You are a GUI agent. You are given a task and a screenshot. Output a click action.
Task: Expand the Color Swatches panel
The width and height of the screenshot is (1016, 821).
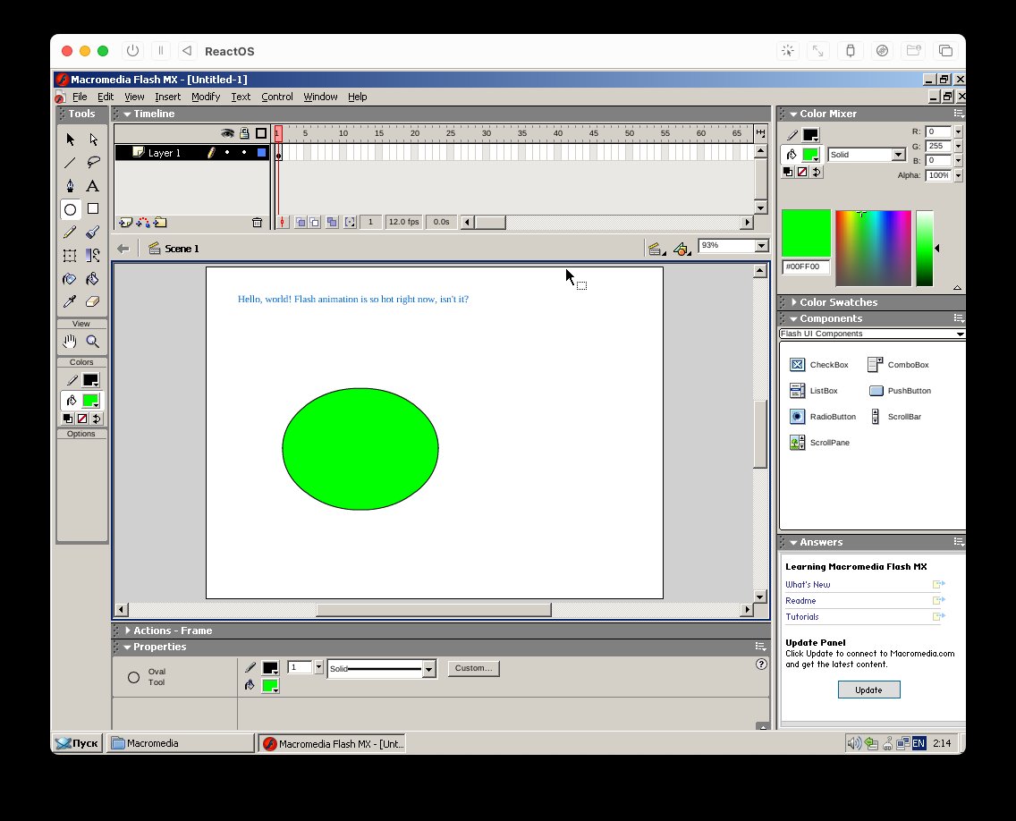(x=794, y=302)
